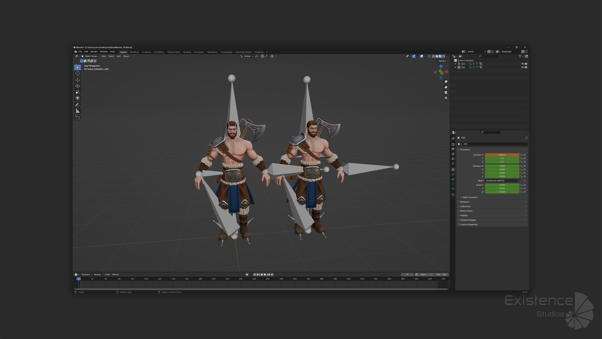Open the Tool properties tab
The height and width of the screenshot is (339, 602).
point(453,139)
